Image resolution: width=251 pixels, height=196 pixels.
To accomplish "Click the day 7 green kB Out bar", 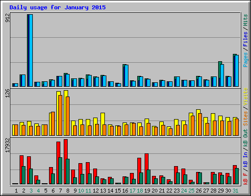I will click(60, 171).
